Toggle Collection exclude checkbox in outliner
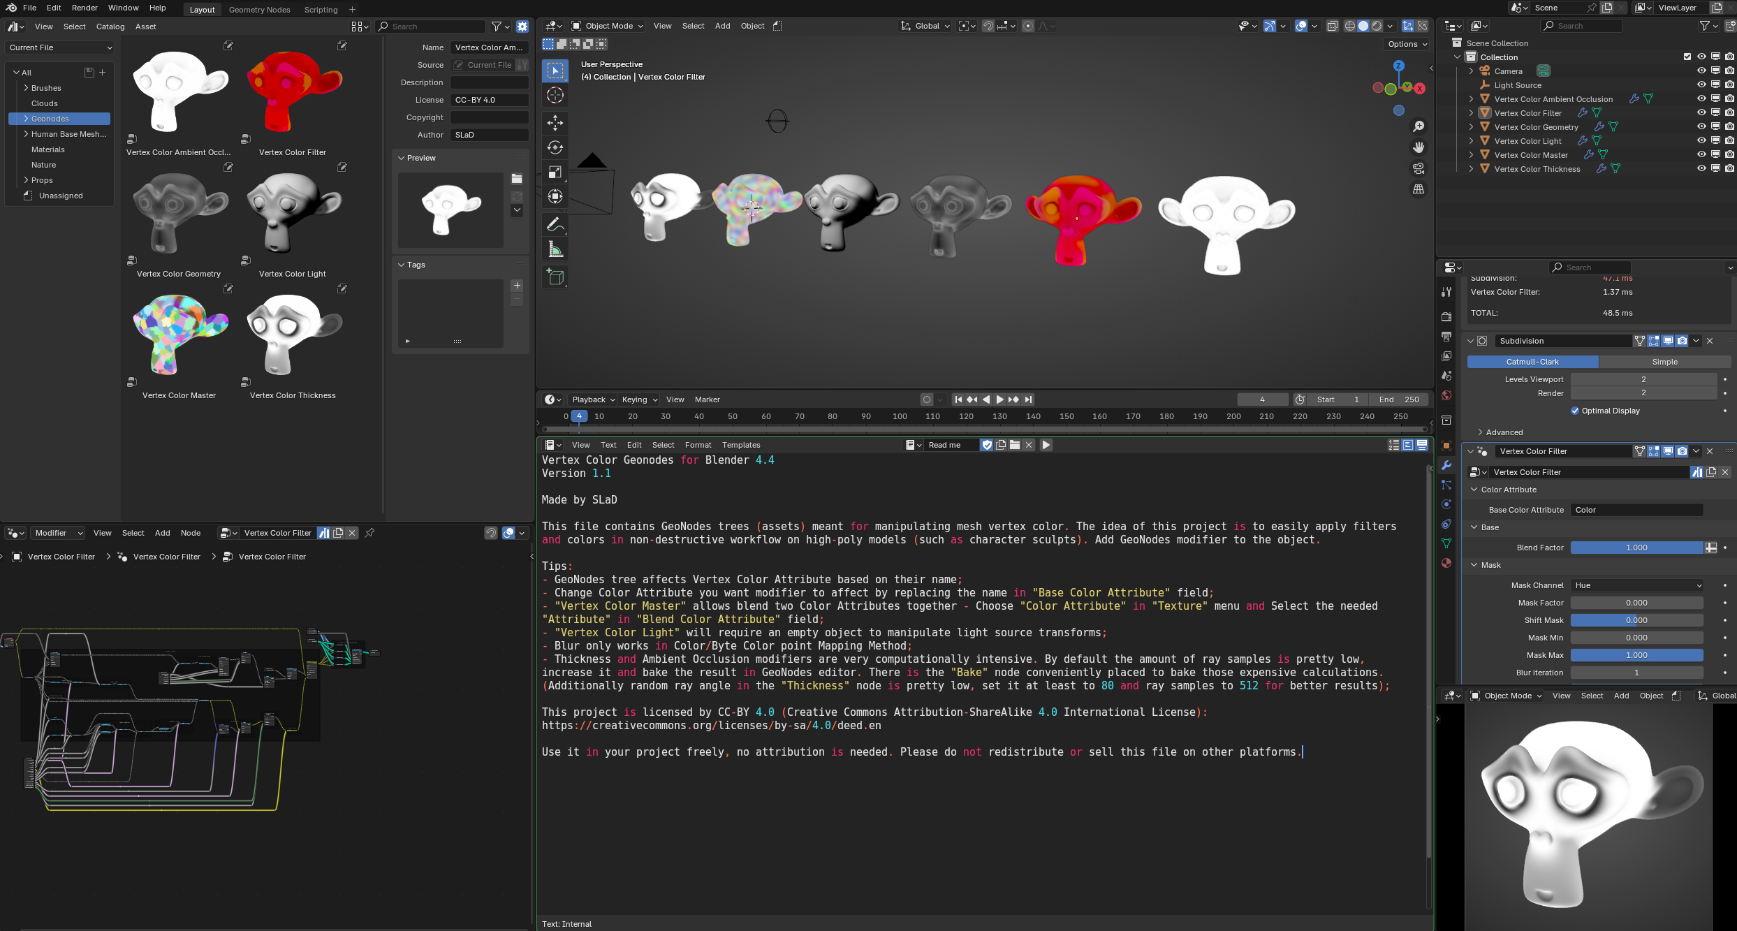Screen dimensions: 1737x931 [x=1687, y=57]
